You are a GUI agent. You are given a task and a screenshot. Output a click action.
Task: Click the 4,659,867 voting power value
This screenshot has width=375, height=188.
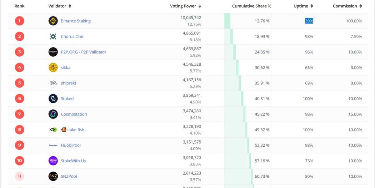point(192,49)
